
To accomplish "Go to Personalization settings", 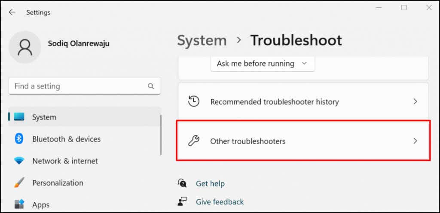I will tap(85, 183).
